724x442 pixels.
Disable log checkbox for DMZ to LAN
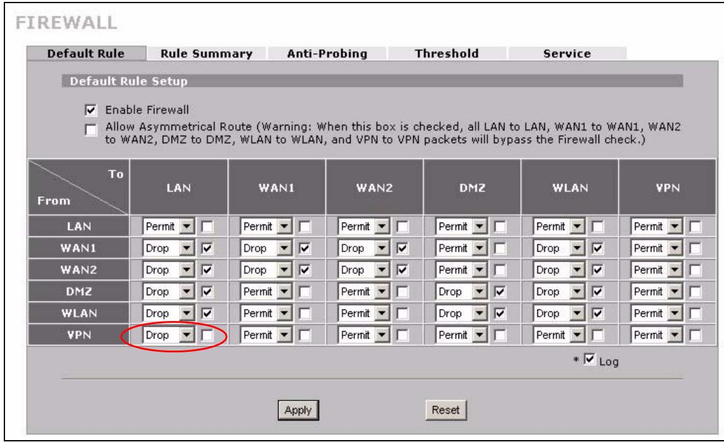coord(207,292)
